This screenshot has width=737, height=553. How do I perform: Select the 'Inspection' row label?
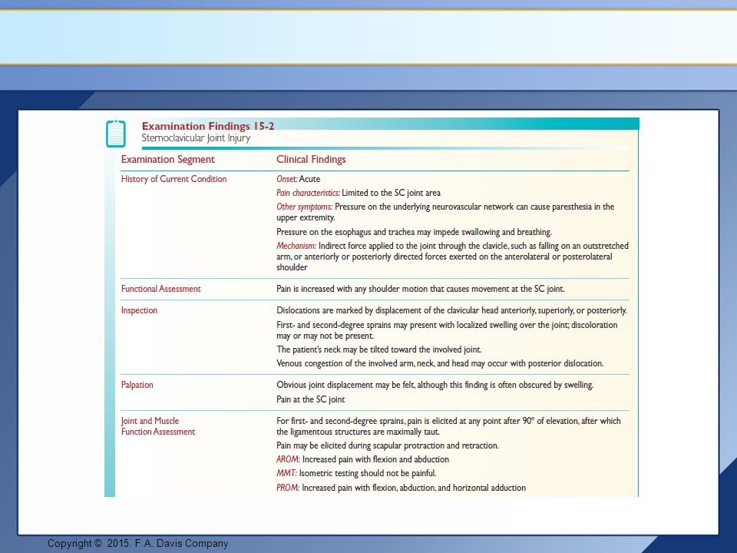(139, 310)
